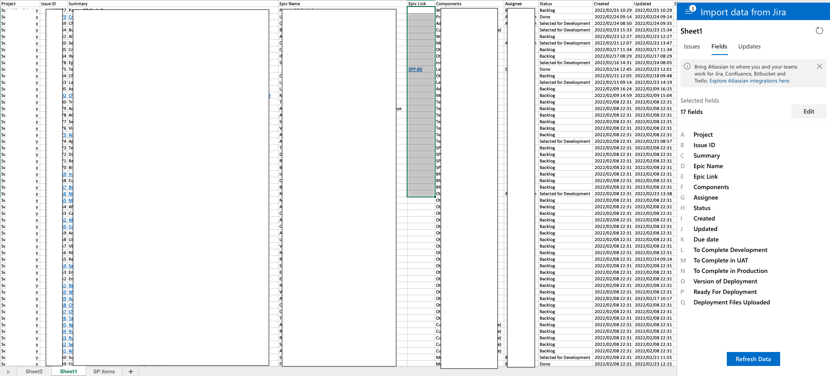Click the refresh icon next to Sheet1

pos(819,31)
